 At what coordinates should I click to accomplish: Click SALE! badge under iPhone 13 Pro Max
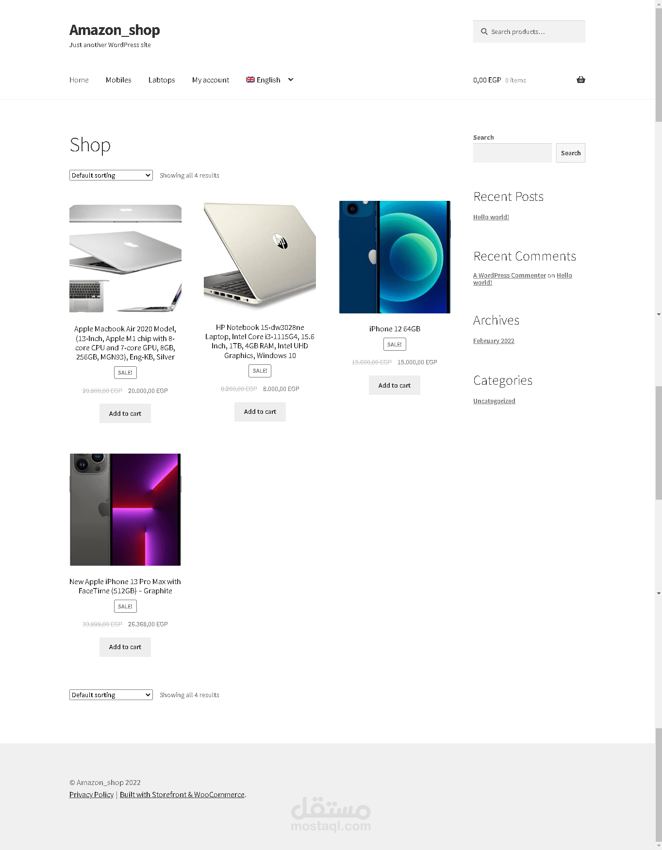point(125,606)
